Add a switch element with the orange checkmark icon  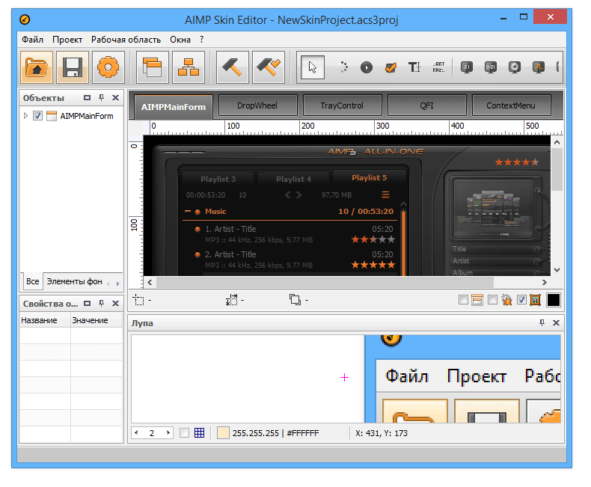pyautogui.click(x=391, y=67)
